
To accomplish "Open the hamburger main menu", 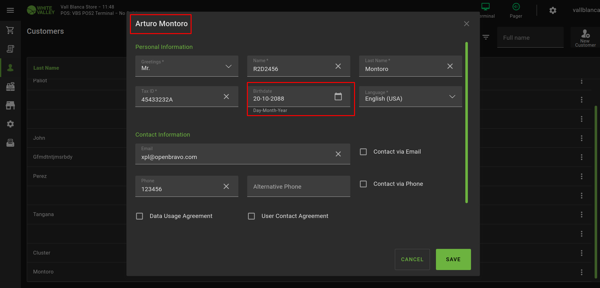I will coord(10,10).
